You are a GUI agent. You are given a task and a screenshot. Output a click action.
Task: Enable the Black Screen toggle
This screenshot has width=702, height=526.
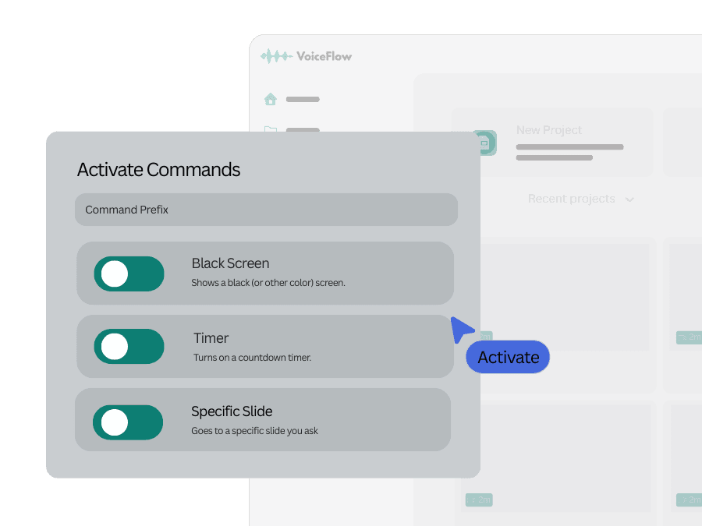[129, 274]
